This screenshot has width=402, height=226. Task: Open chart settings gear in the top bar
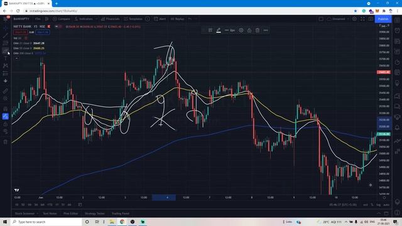(x=354, y=19)
